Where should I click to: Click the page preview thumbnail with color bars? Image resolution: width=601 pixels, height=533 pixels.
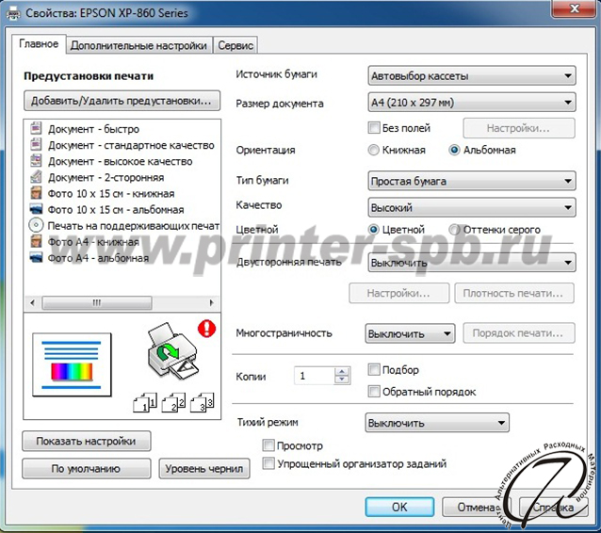(x=72, y=364)
